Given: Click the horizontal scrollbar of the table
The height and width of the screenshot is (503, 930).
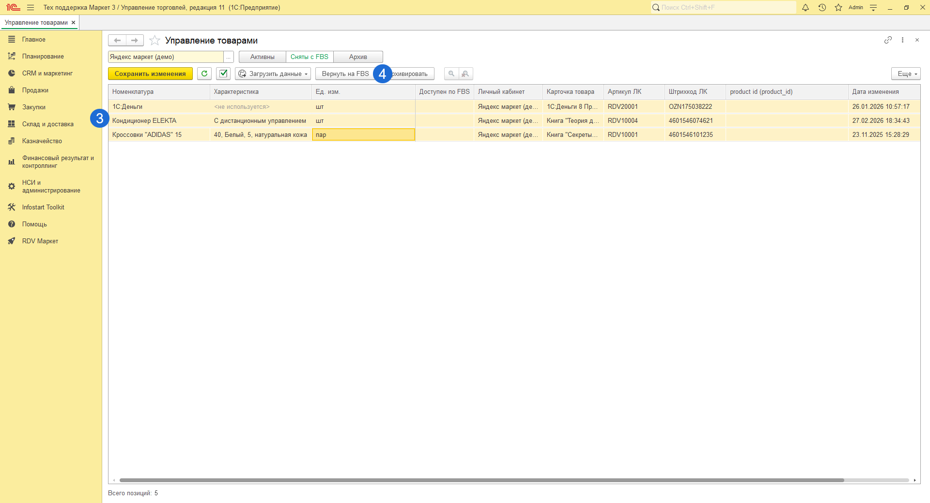Looking at the screenshot, I should click(x=481, y=480).
